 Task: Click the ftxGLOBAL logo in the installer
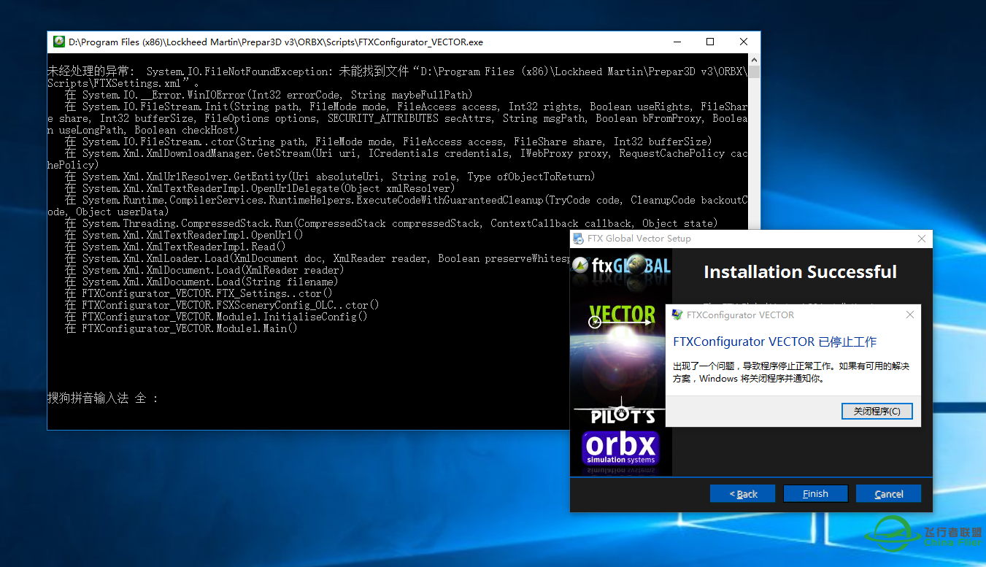click(x=621, y=266)
